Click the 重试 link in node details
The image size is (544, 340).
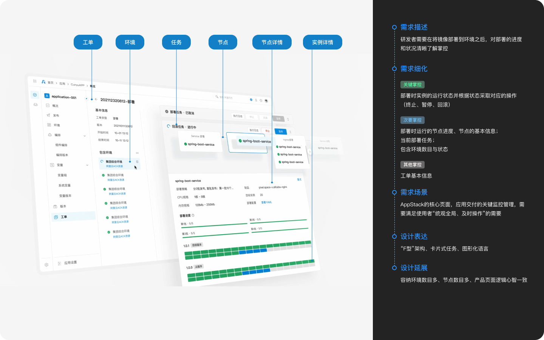coord(299,179)
